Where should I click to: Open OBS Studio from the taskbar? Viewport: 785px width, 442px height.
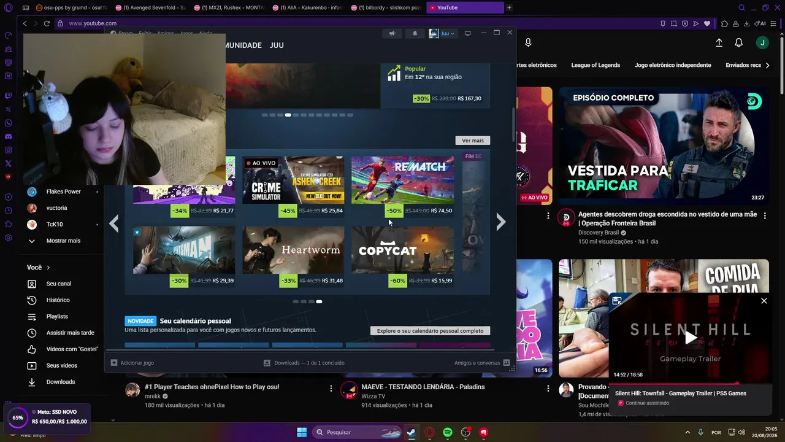pos(466,432)
